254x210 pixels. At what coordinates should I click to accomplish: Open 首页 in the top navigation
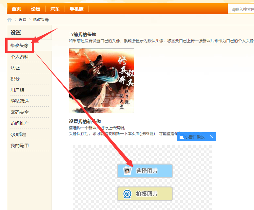[x=16, y=9]
